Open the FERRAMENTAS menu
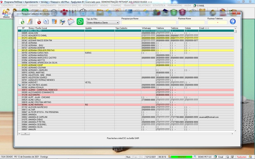This screenshot has width=255, height=159. click(x=175, y=5)
